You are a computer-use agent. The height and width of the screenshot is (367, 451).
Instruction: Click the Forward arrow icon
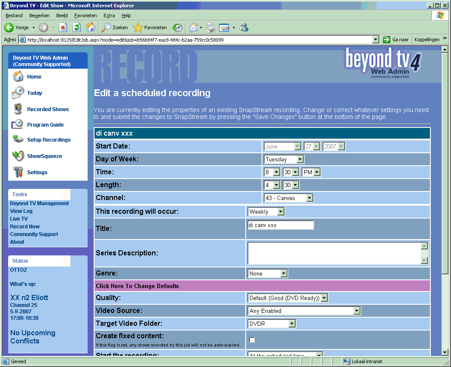[43, 27]
